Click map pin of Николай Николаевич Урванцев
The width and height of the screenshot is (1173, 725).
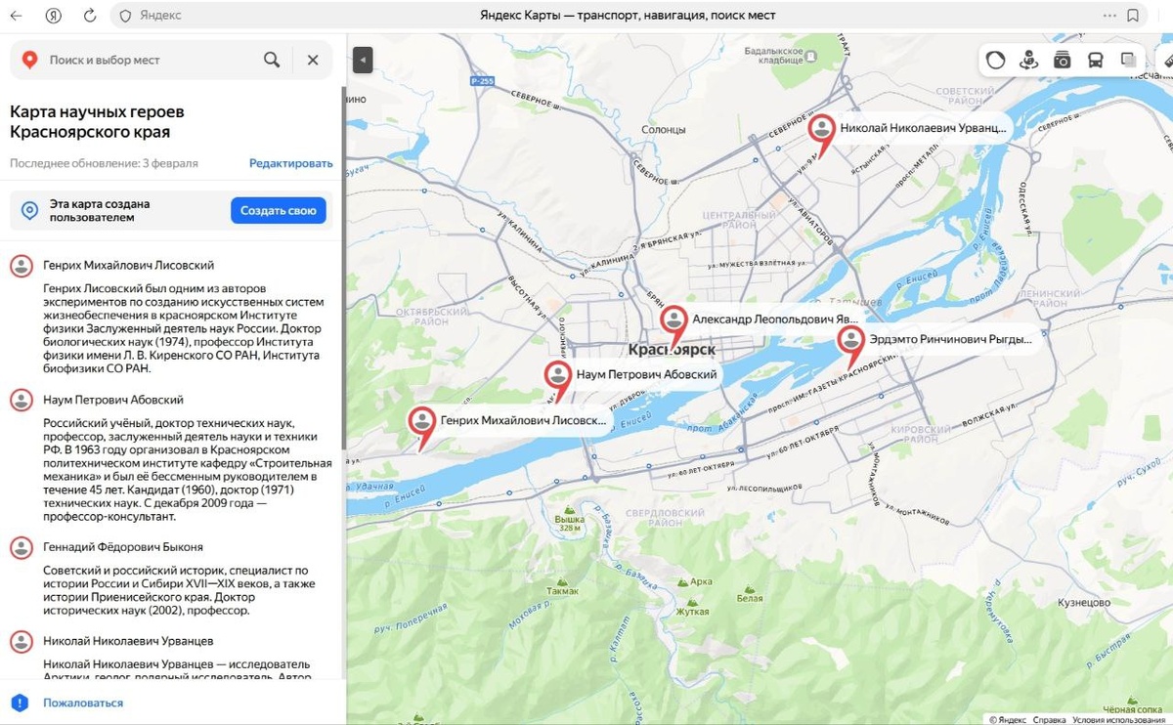[x=822, y=132]
